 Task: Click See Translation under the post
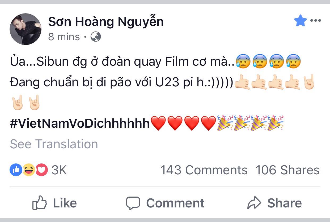54,144
